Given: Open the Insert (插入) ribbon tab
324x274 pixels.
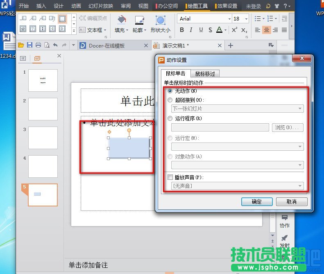Looking at the screenshot, I should point(41,6).
